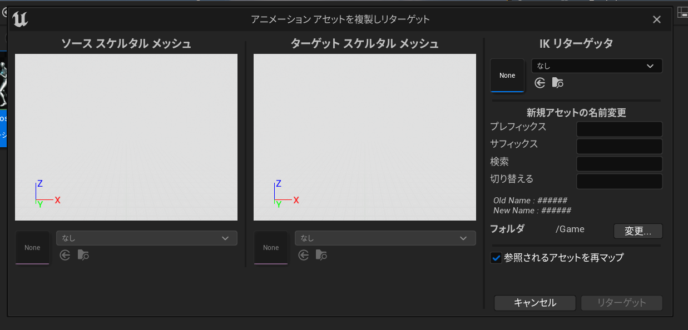The image size is (688, 330).
Task: Focus the プレフィックス input field
Action: 619,129
